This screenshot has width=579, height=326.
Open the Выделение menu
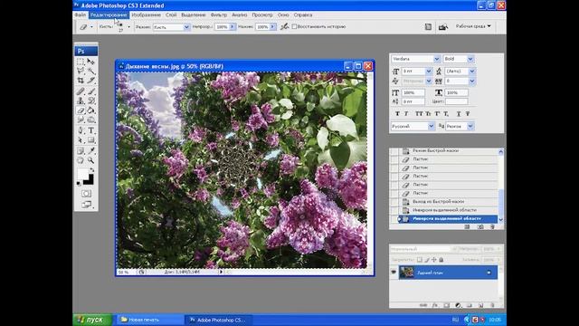[x=193, y=14]
